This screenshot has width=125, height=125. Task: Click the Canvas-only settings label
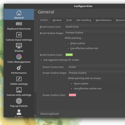tap(19, 95)
